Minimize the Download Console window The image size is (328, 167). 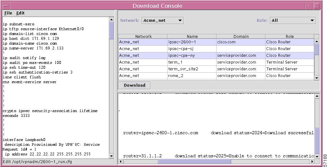(x=309, y=6)
